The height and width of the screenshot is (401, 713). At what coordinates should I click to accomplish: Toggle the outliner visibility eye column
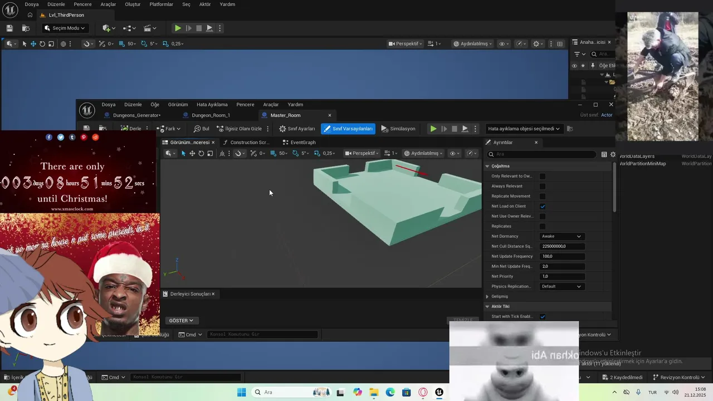pos(574,66)
